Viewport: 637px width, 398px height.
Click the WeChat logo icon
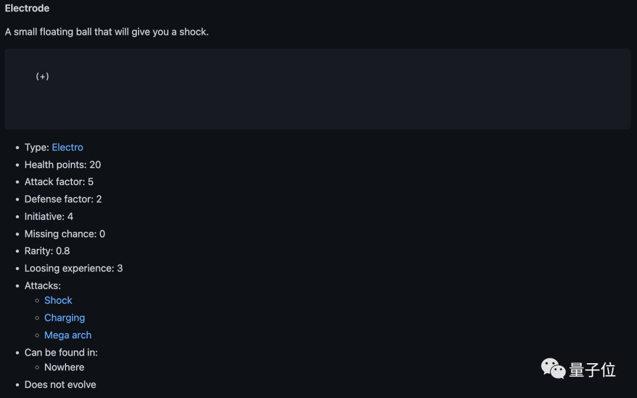tap(553, 369)
